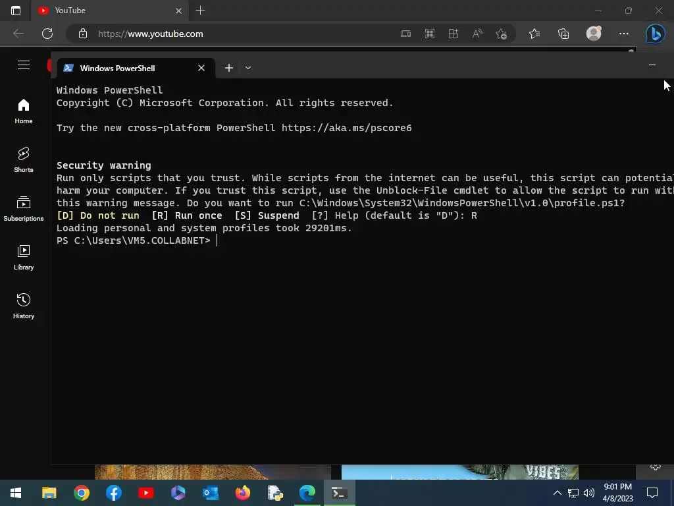The image size is (674, 506).
Task: Open network status tray icon
Action: pos(573,493)
